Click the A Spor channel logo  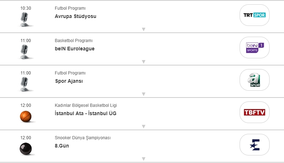tap(254, 80)
